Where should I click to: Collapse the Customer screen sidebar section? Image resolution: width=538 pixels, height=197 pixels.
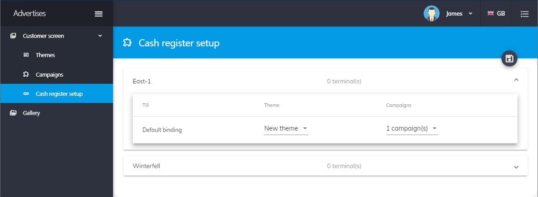pos(100,36)
